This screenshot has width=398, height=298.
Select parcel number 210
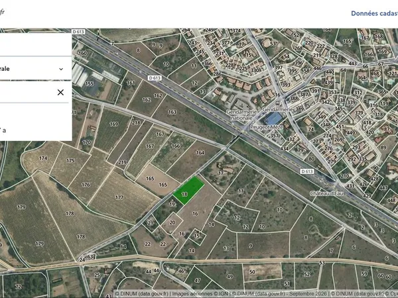coord(344,176)
